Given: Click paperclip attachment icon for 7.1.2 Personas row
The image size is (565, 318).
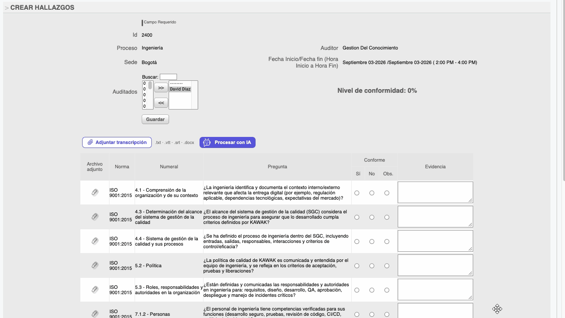Looking at the screenshot, I should [x=95, y=314].
